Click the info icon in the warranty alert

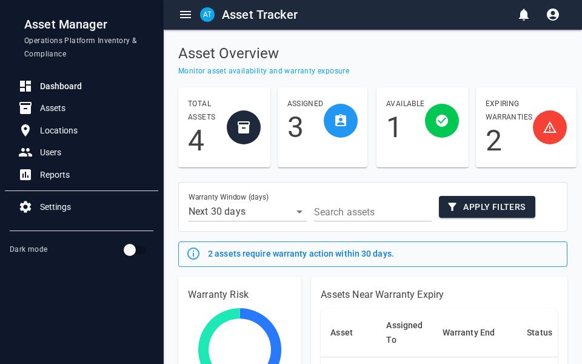click(x=193, y=254)
